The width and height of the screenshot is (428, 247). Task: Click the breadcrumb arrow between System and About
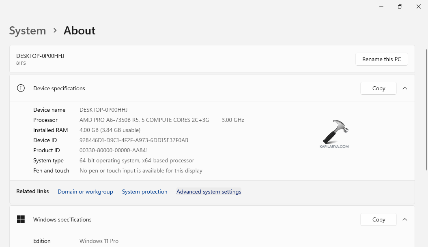pyautogui.click(x=55, y=31)
